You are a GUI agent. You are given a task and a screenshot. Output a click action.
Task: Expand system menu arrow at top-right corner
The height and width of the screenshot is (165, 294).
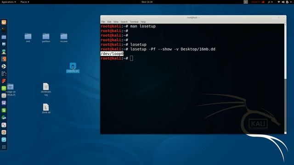point(291,2)
